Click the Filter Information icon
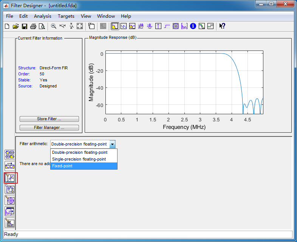The image size is (297, 242). [193, 26]
